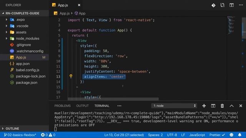This screenshot has height=138, width=246.
Task: Click line number 13 in the gutter
Action: [58, 77]
